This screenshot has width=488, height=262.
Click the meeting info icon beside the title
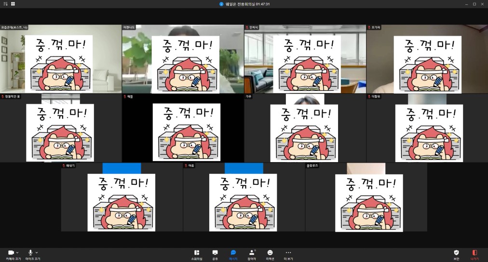click(x=221, y=4)
